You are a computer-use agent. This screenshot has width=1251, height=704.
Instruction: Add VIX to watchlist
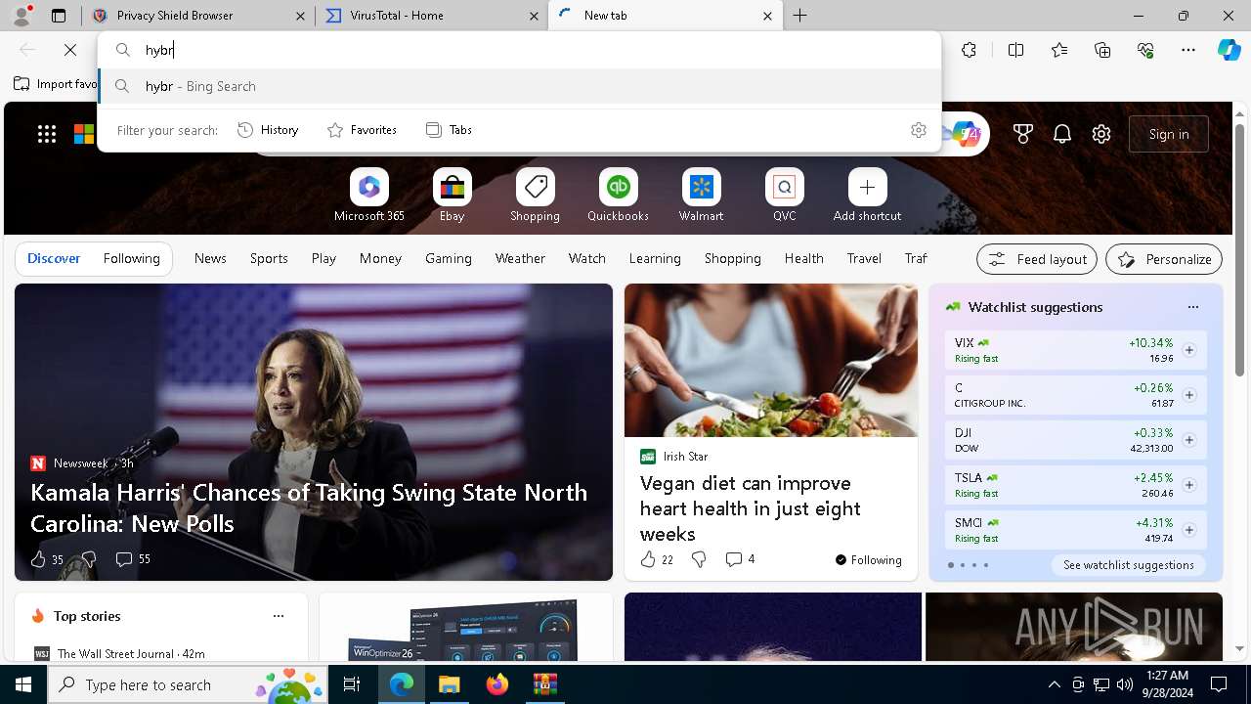[x=1188, y=350]
